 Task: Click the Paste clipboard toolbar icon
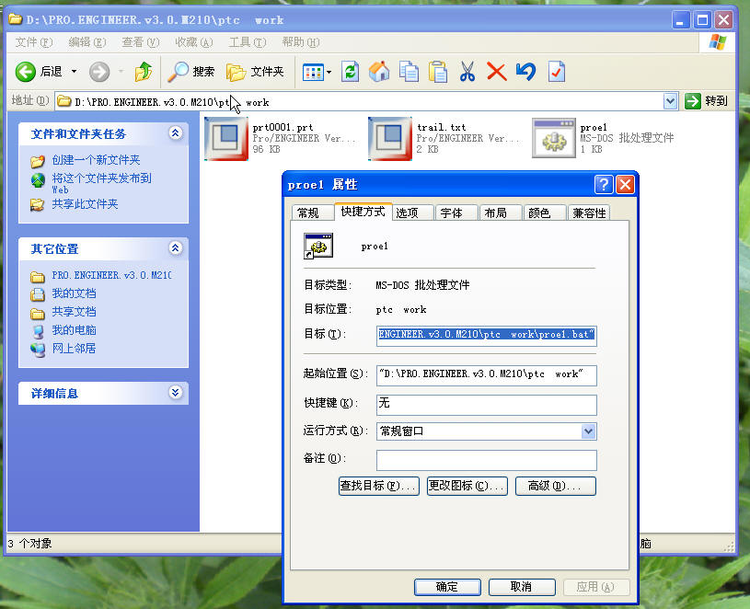coord(438,72)
